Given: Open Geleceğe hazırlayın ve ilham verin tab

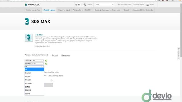Looking at the screenshot, I should tap(107, 10).
